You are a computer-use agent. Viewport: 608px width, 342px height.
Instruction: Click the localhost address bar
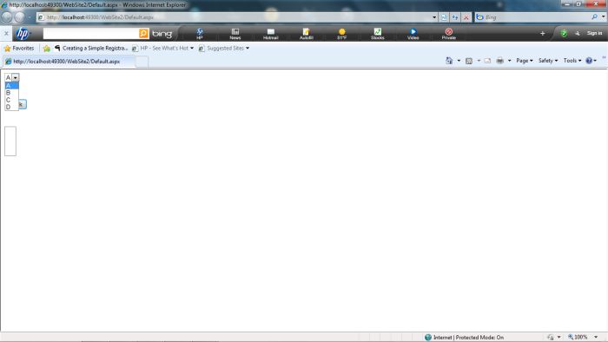pos(235,17)
